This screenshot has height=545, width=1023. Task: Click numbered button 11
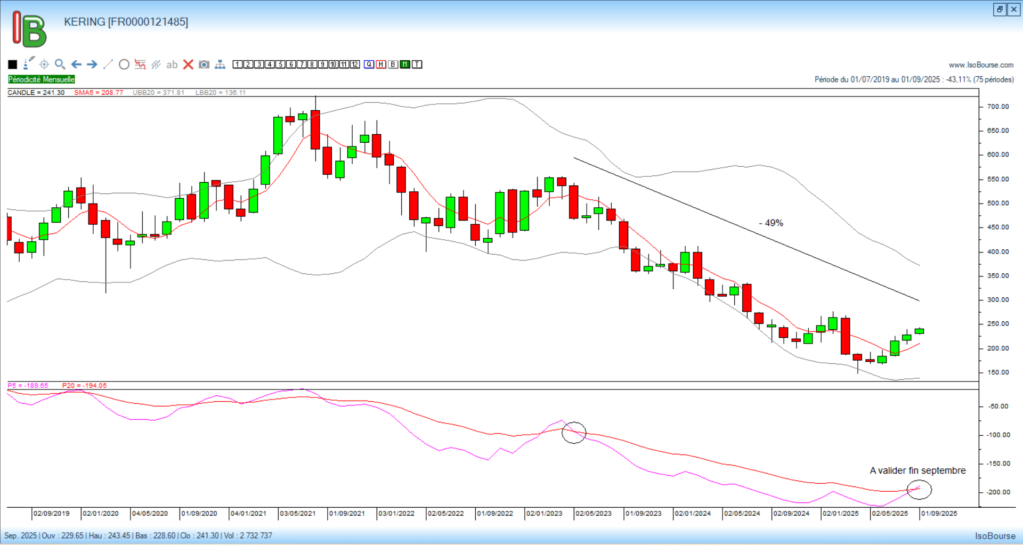click(344, 64)
